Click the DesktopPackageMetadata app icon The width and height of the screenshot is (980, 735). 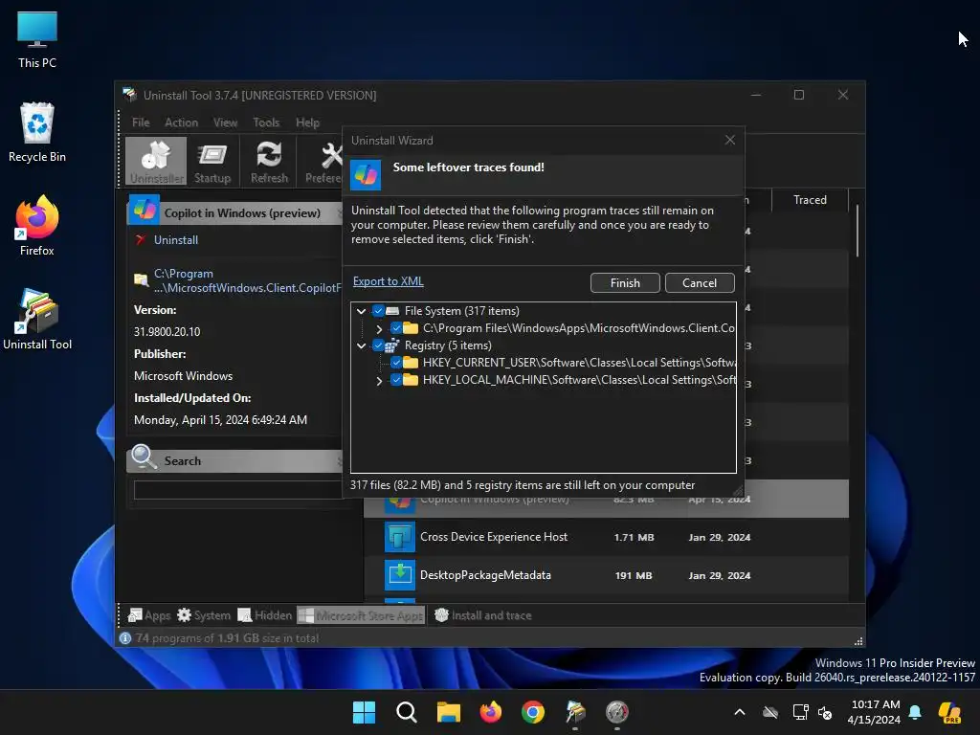[x=399, y=575]
